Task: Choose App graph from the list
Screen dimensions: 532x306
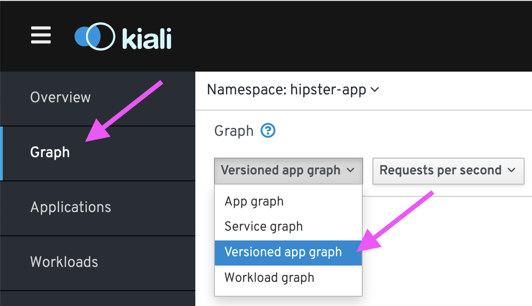Action: (x=288, y=201)
